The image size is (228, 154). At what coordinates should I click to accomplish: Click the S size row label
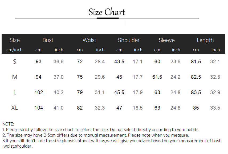click(15, 61)
